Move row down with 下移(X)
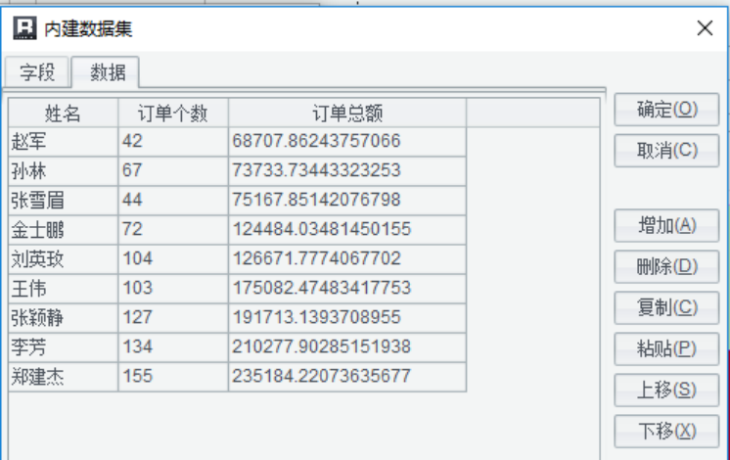 [666, 431]
